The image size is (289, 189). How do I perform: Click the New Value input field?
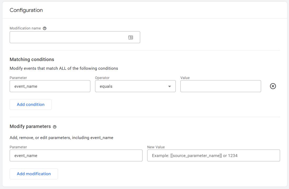coord(213,156)
